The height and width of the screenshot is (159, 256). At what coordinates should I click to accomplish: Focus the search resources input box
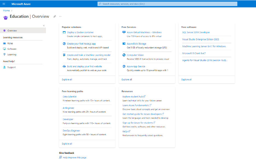[167, 4]
